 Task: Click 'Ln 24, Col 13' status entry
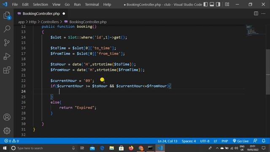167,141
